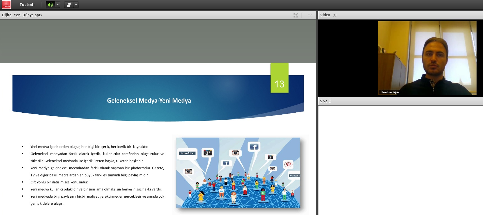Open the status options dropdown beside raise hand
483x215 pixels.
[x=76, y=5]
